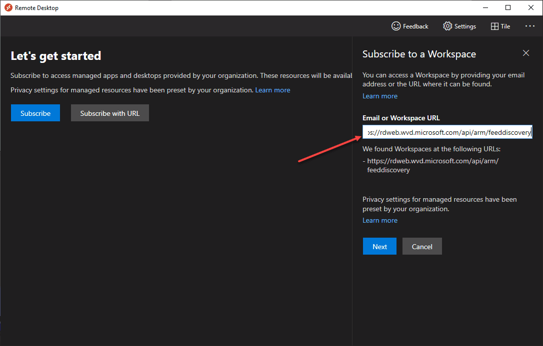The image size is (543, 346).
Task: Open Learn more in the Subscribe panel header
Action: pos(379,95)
